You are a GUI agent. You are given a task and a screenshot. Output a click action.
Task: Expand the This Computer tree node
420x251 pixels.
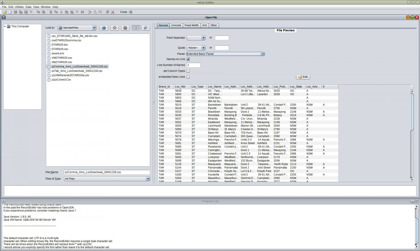pyautogui.click(x=5, y=26)
